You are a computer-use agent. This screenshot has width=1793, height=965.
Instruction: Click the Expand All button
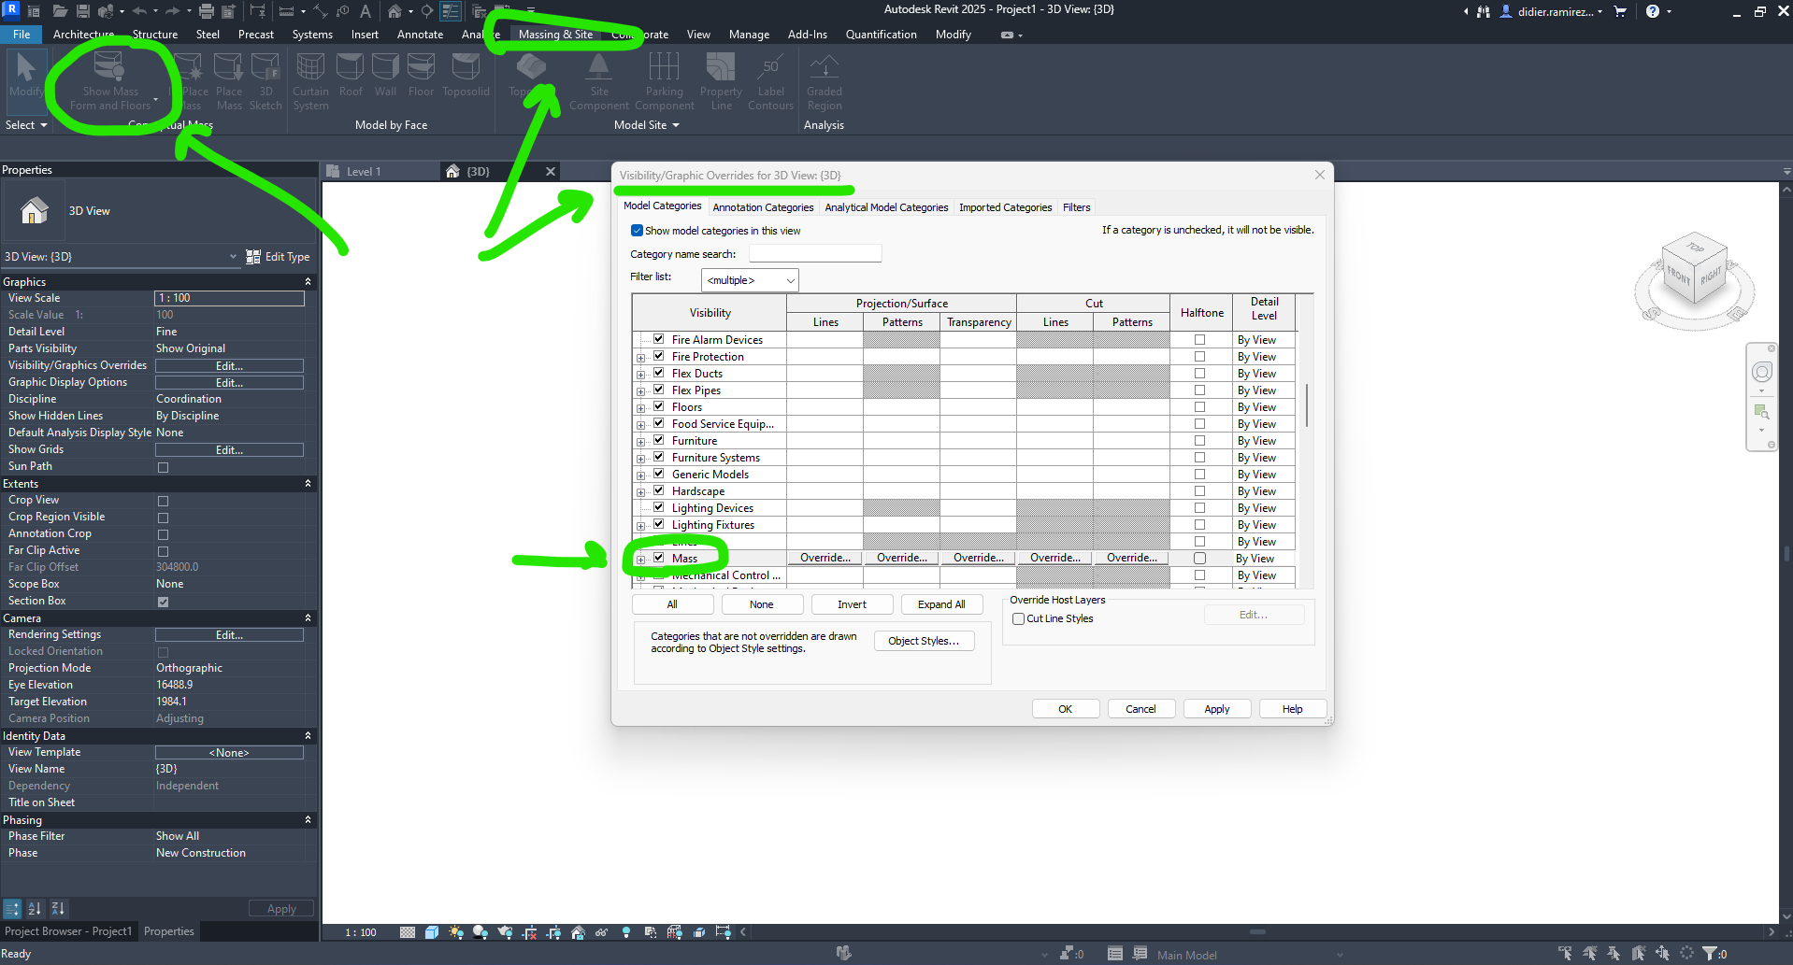click(941, 604)
